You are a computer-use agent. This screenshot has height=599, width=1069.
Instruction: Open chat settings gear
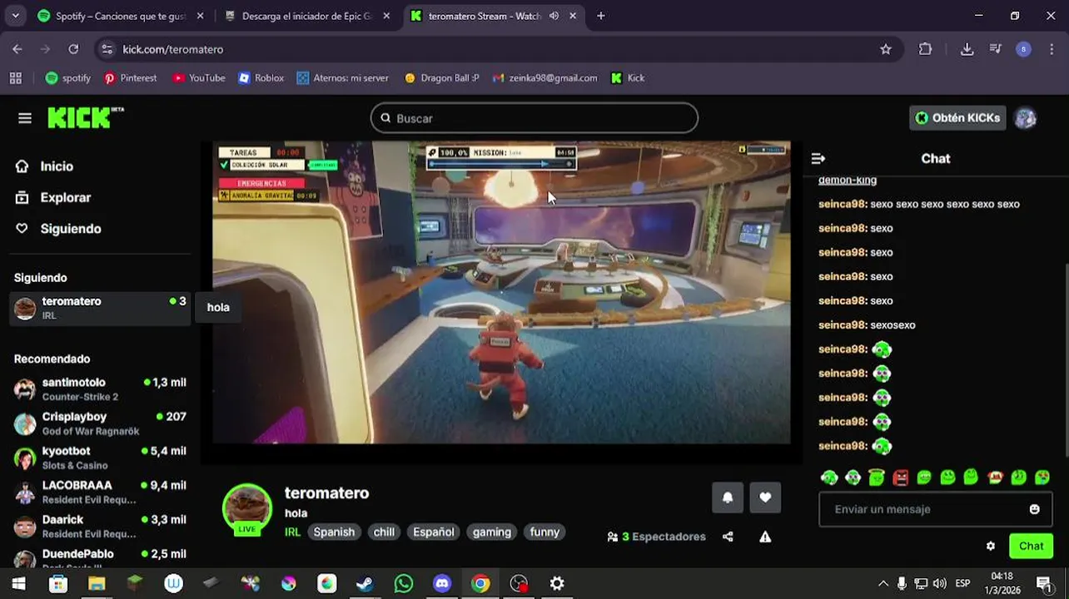(x=991, y=546)
